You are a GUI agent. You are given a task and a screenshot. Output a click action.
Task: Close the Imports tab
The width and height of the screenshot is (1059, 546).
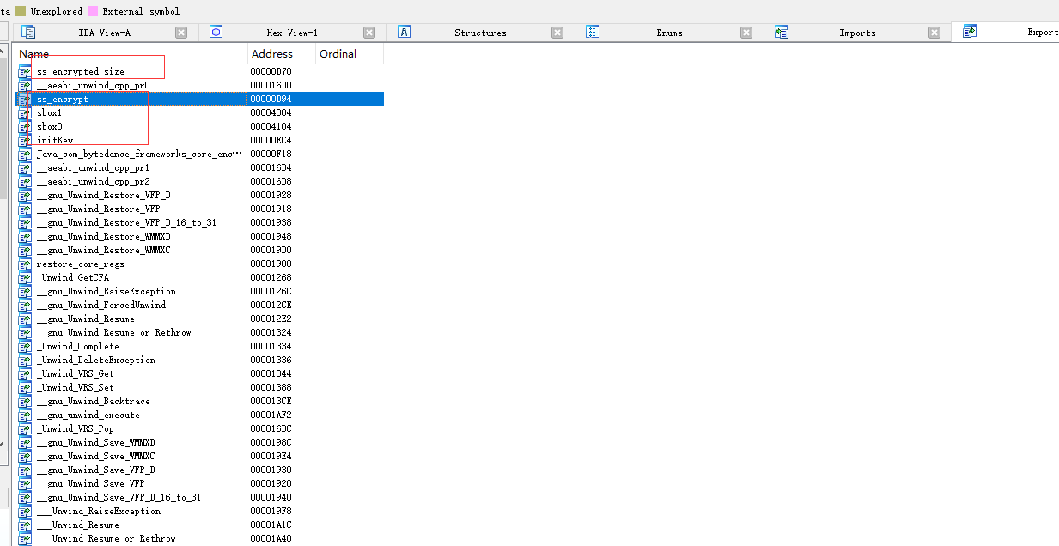(x=934, y=33)
